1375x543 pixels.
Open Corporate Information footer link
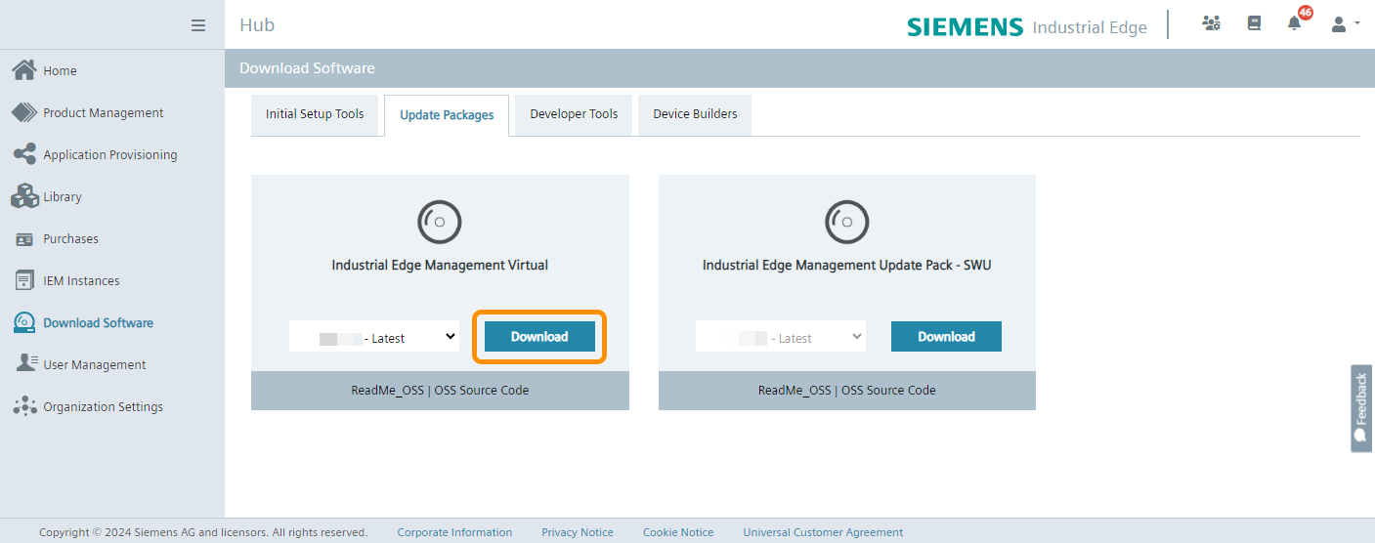(454, 532)
